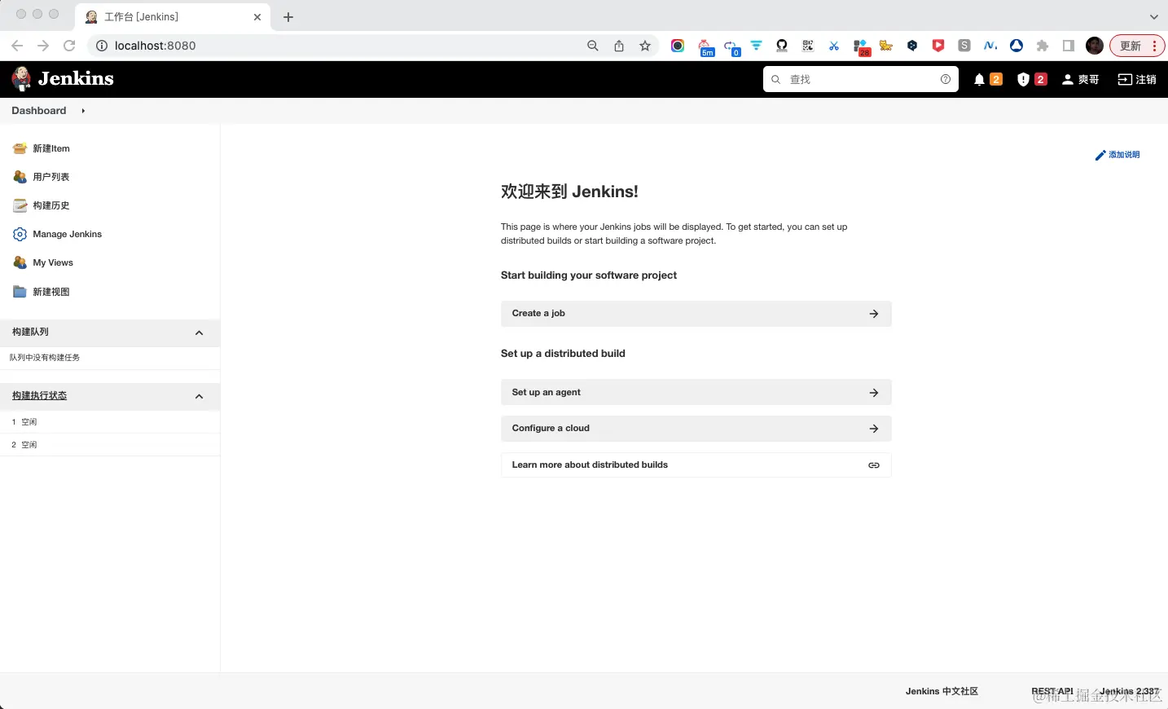
Task: Click 添加说明 to add a description
Action: pos(1118,155)
